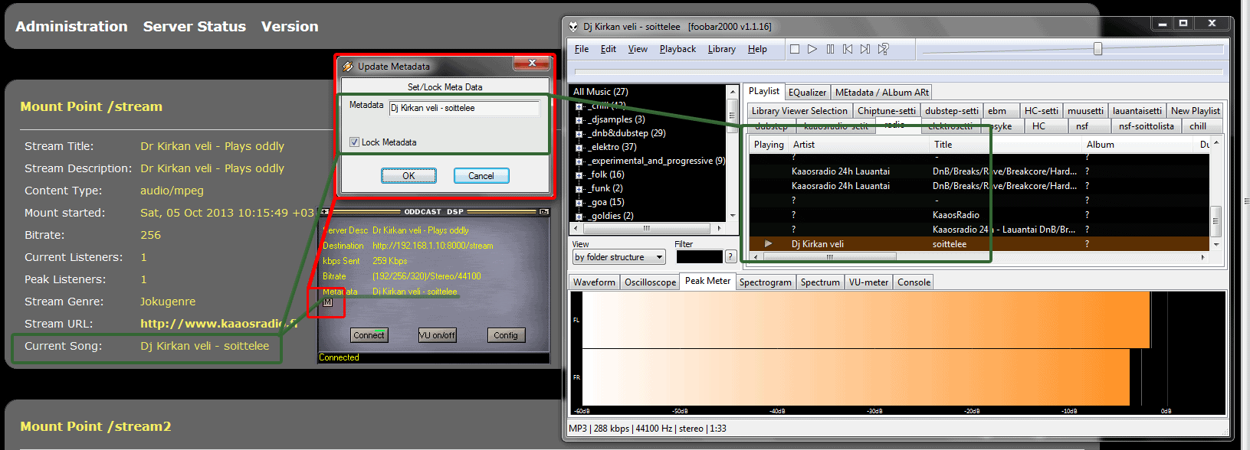Viewport: 1250px width, 450px height.
Task: Expand the _elektro (37) tree node
Action: coord(579,148)
